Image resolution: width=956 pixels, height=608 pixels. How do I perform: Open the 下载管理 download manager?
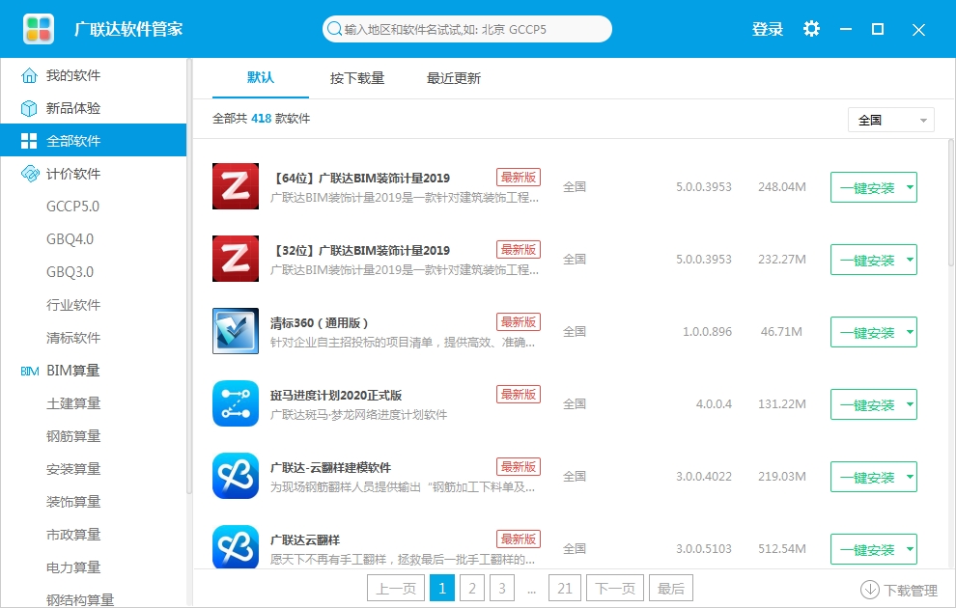point(899,590)
